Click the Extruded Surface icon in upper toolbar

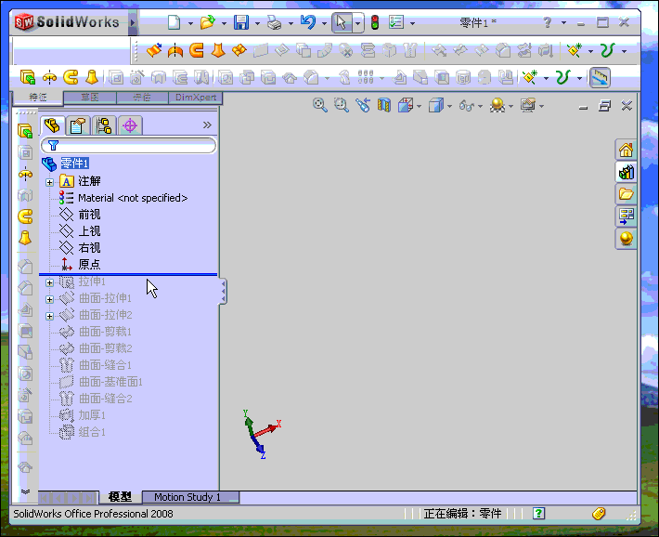[x=154, y=50]
